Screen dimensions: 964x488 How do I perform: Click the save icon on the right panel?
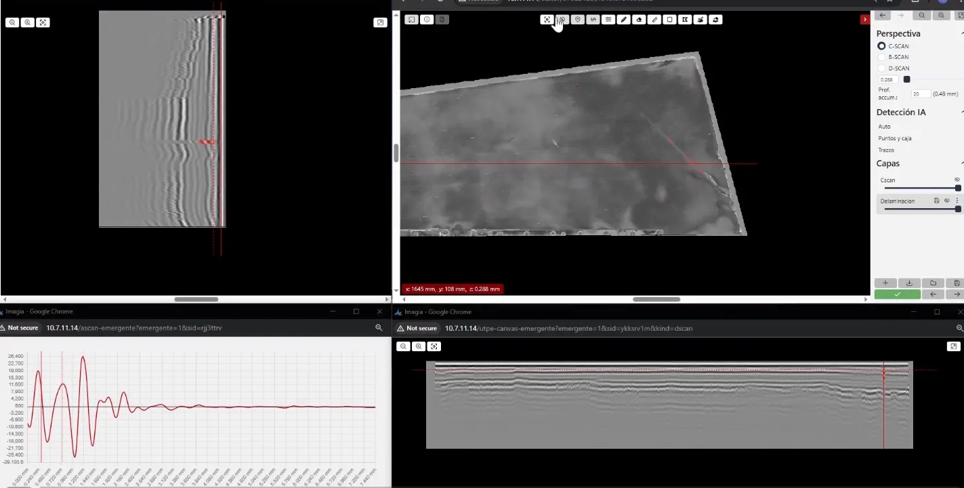tap(955, 283)
